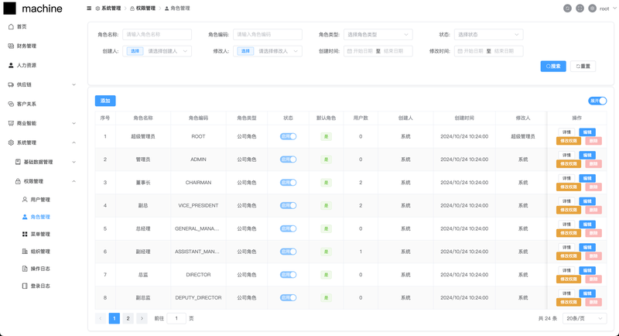Expand the 供应链 sidebar chevron
This screenshot has height=336, width=619.
74,84
